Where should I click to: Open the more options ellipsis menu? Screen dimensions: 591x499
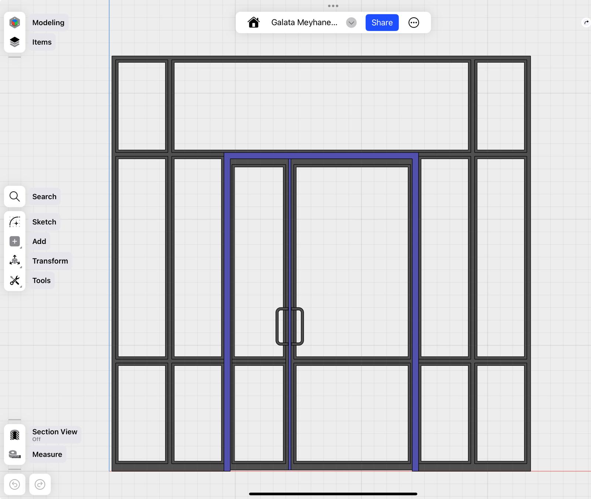coord(414,23)
